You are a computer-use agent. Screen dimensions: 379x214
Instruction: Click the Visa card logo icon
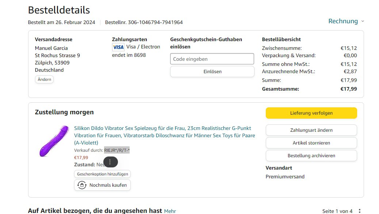pyautogui.click(x=118, y=47)
